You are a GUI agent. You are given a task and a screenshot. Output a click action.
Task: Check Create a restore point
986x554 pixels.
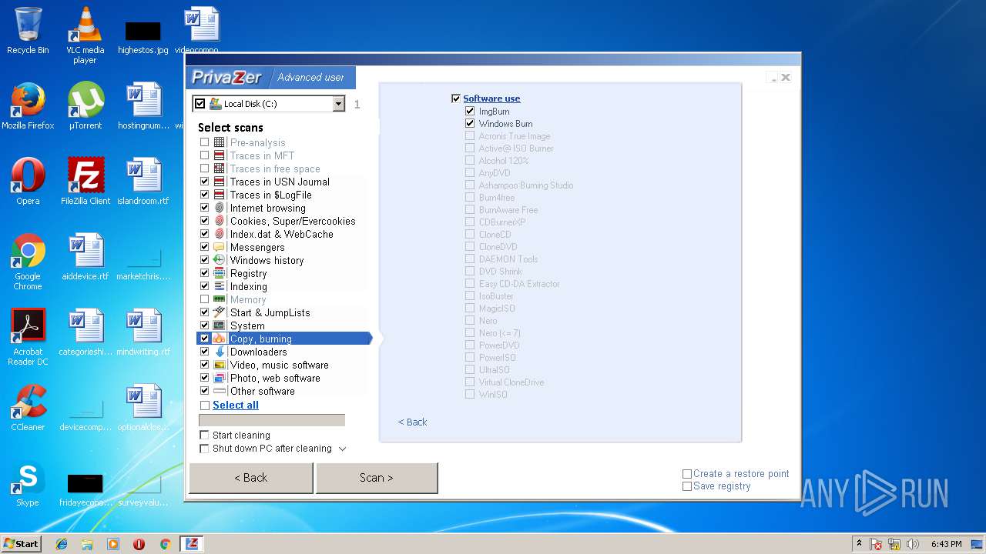tap(687, 474)
